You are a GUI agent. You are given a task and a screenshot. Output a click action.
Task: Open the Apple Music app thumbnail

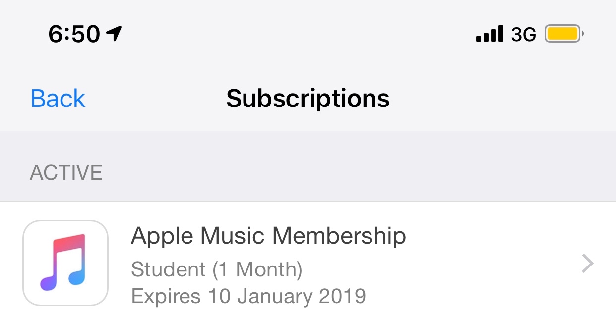click(65, 263)
